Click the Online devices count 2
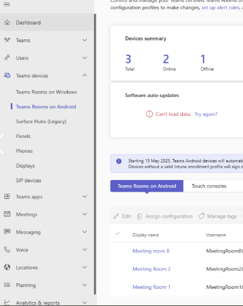Screen dimensions: 243x306 pyautogui.click(x=166, y=59)
